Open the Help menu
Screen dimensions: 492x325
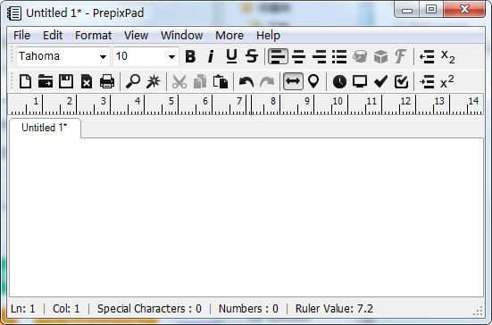point(268,36)
